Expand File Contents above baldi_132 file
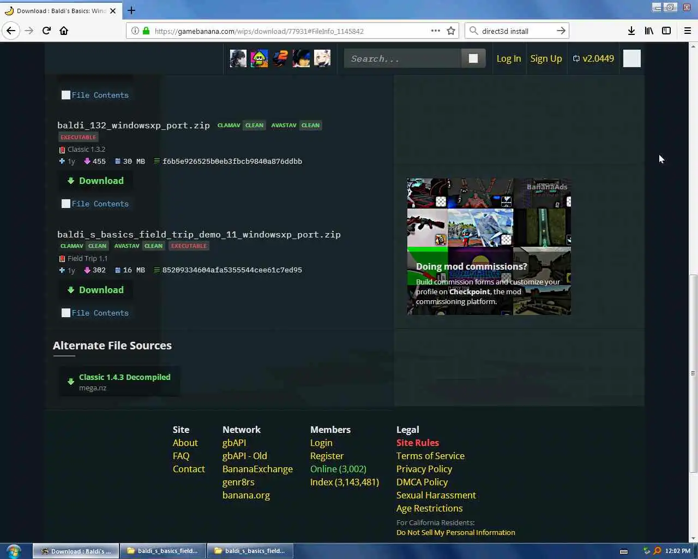Viewport: 698px width, 559px height. [95, 95]
